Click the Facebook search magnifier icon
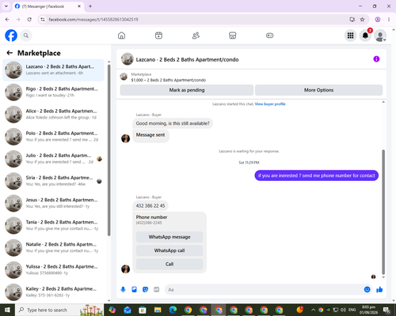The width and height of the screenshot is (396, 316). click(x=26, y=36)
